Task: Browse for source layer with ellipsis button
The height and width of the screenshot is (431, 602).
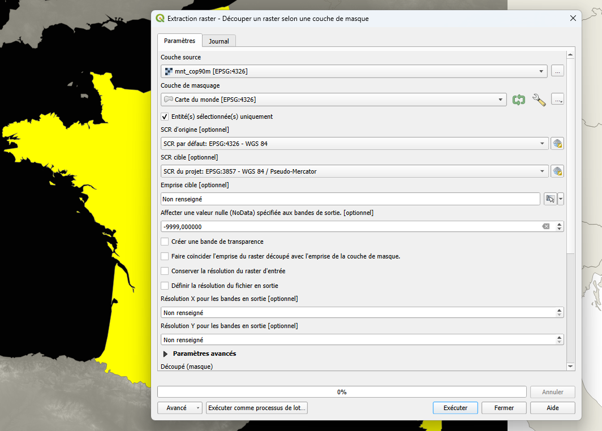Action: [x=557, y=71]
